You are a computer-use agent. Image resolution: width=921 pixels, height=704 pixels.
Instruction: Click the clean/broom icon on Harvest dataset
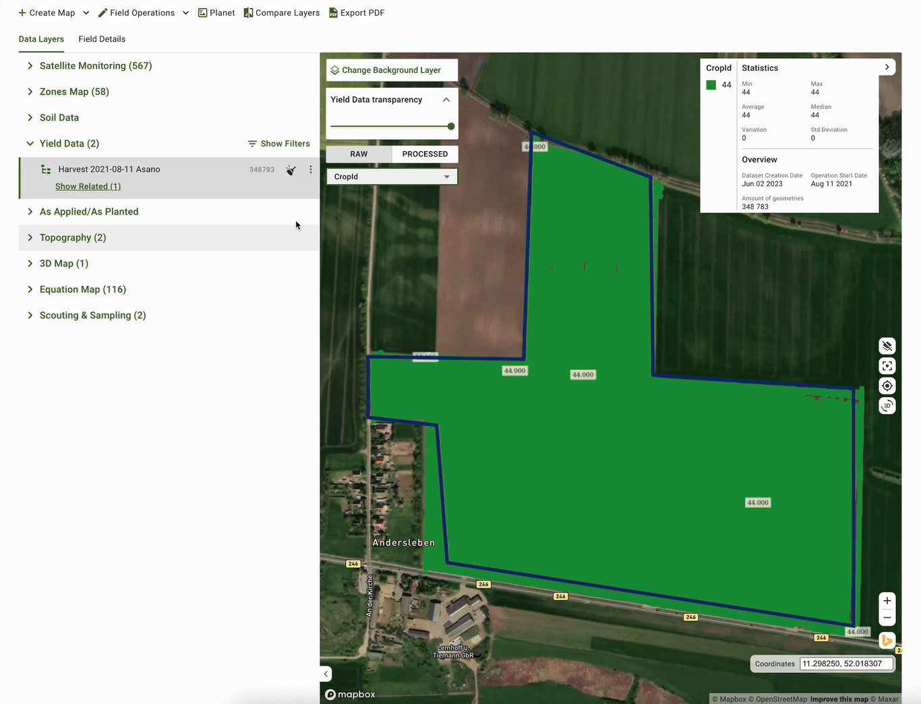pyautogui.click(x=291, y=170)
